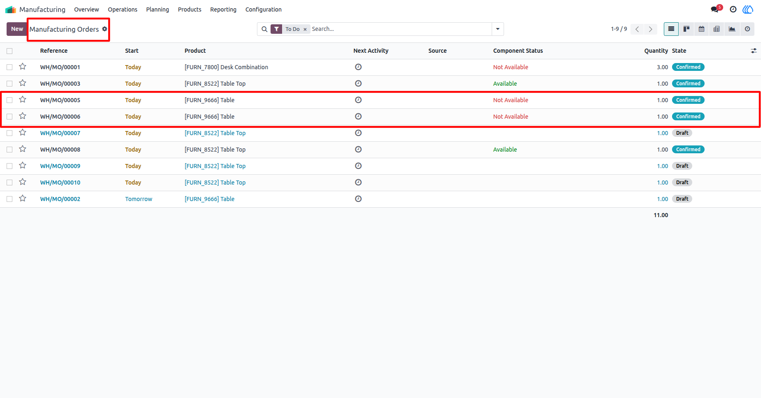Sort by Reference column header

(54, 51)
